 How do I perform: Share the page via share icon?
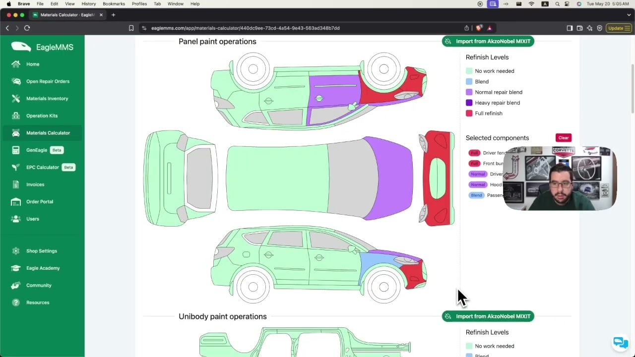(466, 28)
